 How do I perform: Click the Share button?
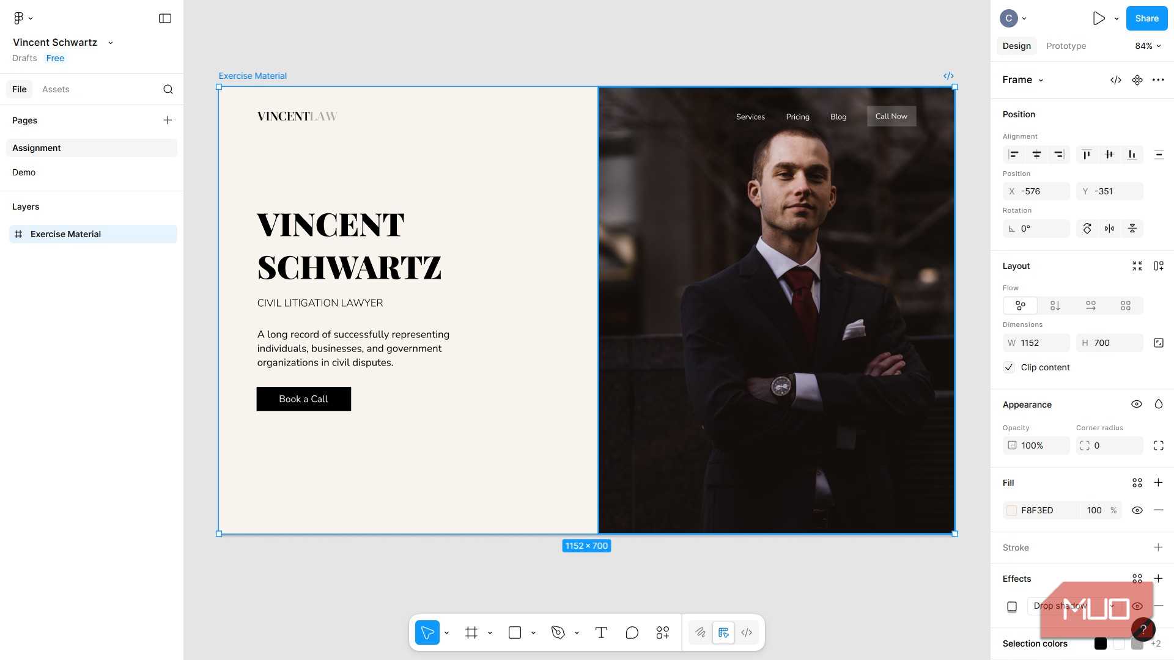tap(1146, 18)
